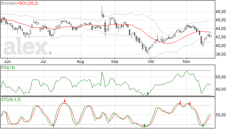Screen dimensions: 231x129
Task: Click the Jul month label on axis
Action: click(43, 61)
